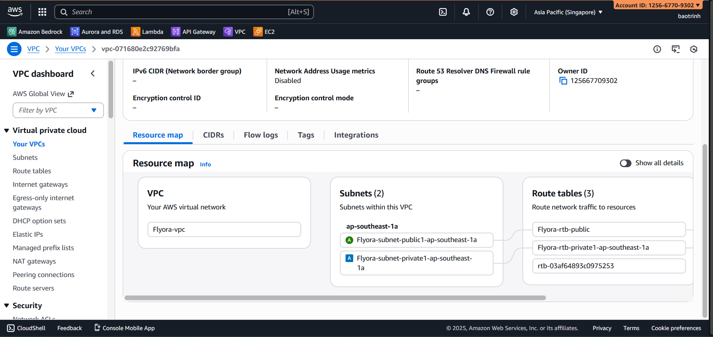This screenshot has height=337, width=713.
Task: Open Subnets in the sidebar
Action: point(25,158)
